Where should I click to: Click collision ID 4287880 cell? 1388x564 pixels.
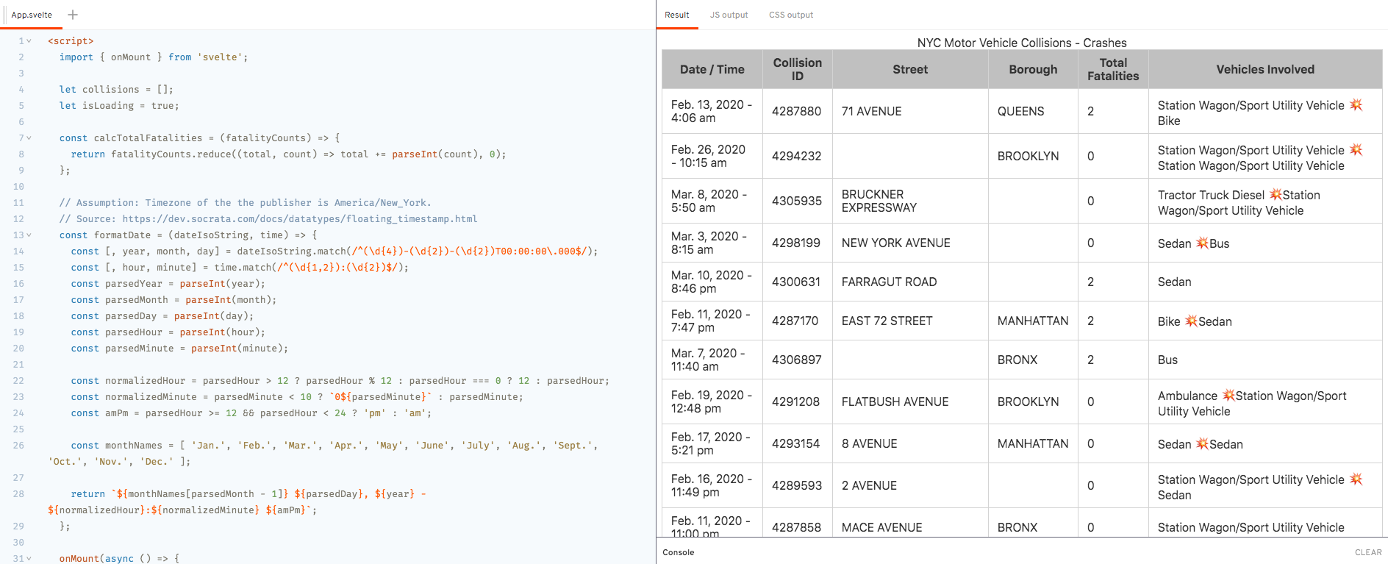pyautogui.click(x=798, y=111)
